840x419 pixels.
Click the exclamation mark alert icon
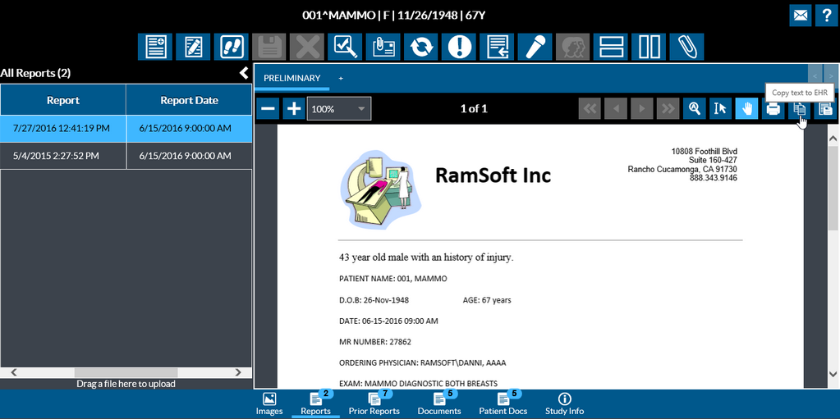(460, 47)
